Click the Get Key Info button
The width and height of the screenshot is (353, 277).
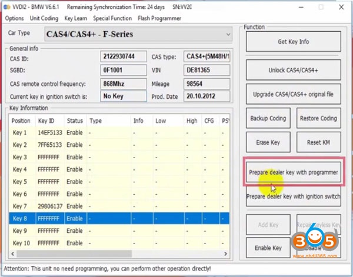click(x=294, y=42)
